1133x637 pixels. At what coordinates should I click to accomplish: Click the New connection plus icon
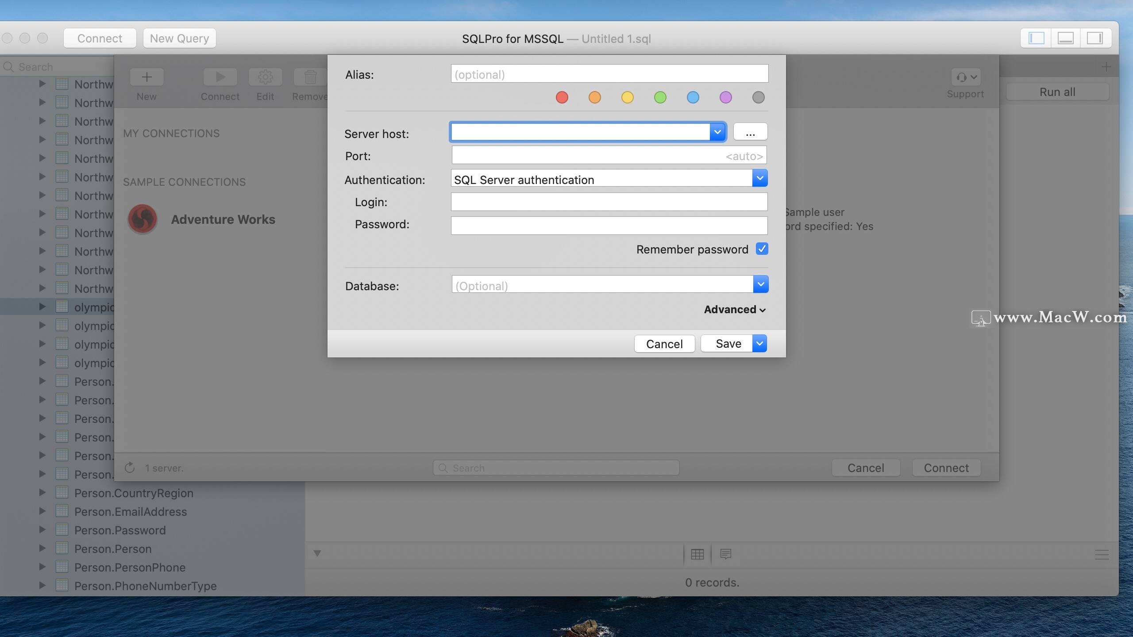point(146,77)
